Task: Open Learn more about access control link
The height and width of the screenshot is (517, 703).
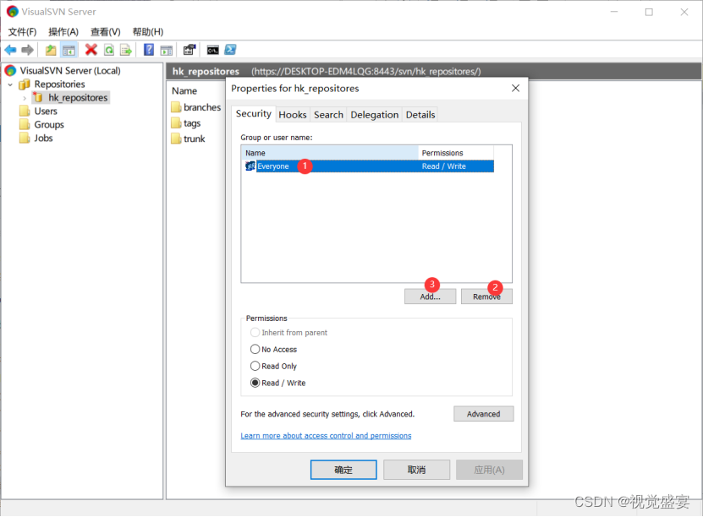Action: [x=326, y=436]
